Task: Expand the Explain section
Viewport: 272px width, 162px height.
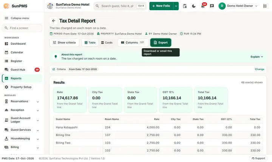Action: (257, 57)
